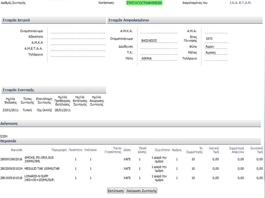265x198 pixels.
Task: Click the Συχνότητα column header
Action: (x=162, y=150)
